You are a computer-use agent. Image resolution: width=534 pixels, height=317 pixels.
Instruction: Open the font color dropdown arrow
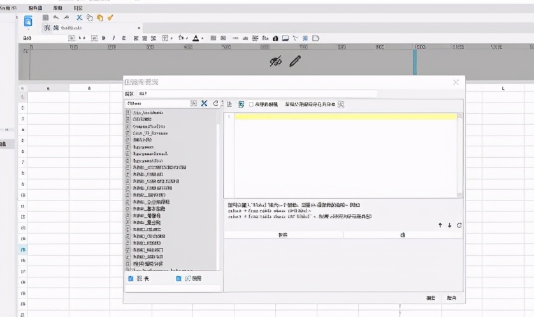coord(202,38)
